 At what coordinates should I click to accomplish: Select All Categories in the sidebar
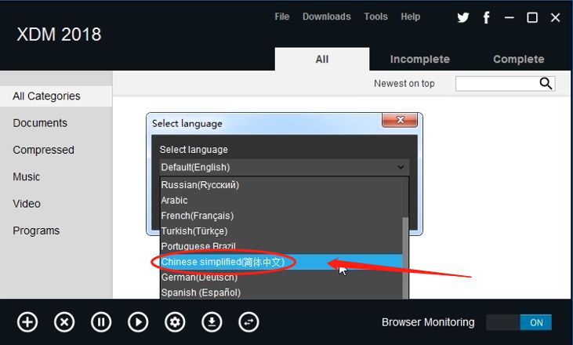pos(56,96)
